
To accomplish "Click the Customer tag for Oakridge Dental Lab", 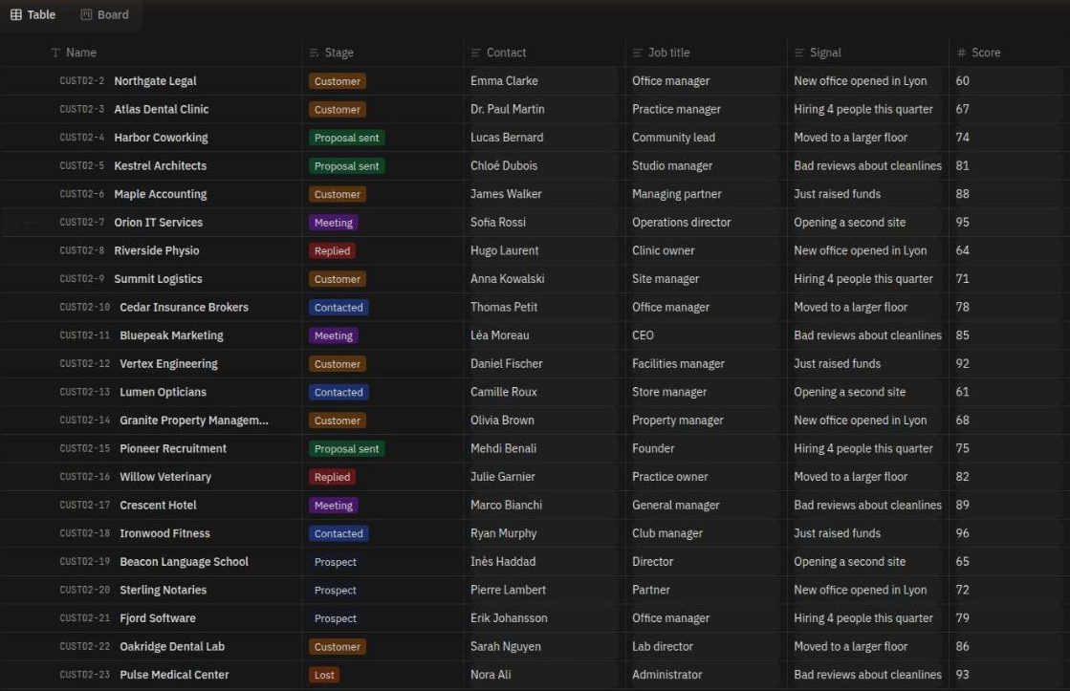I will 338,647.
